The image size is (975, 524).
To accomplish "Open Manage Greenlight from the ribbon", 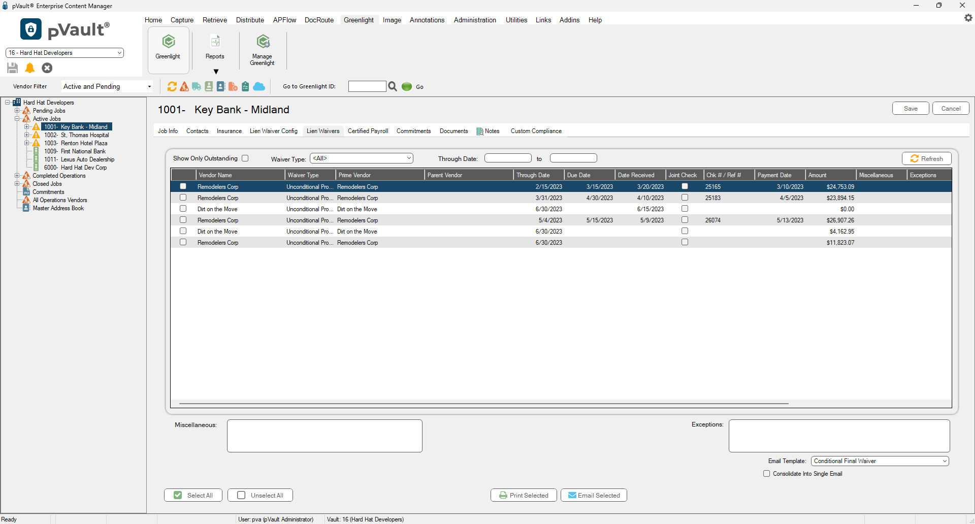I will 262,49.
